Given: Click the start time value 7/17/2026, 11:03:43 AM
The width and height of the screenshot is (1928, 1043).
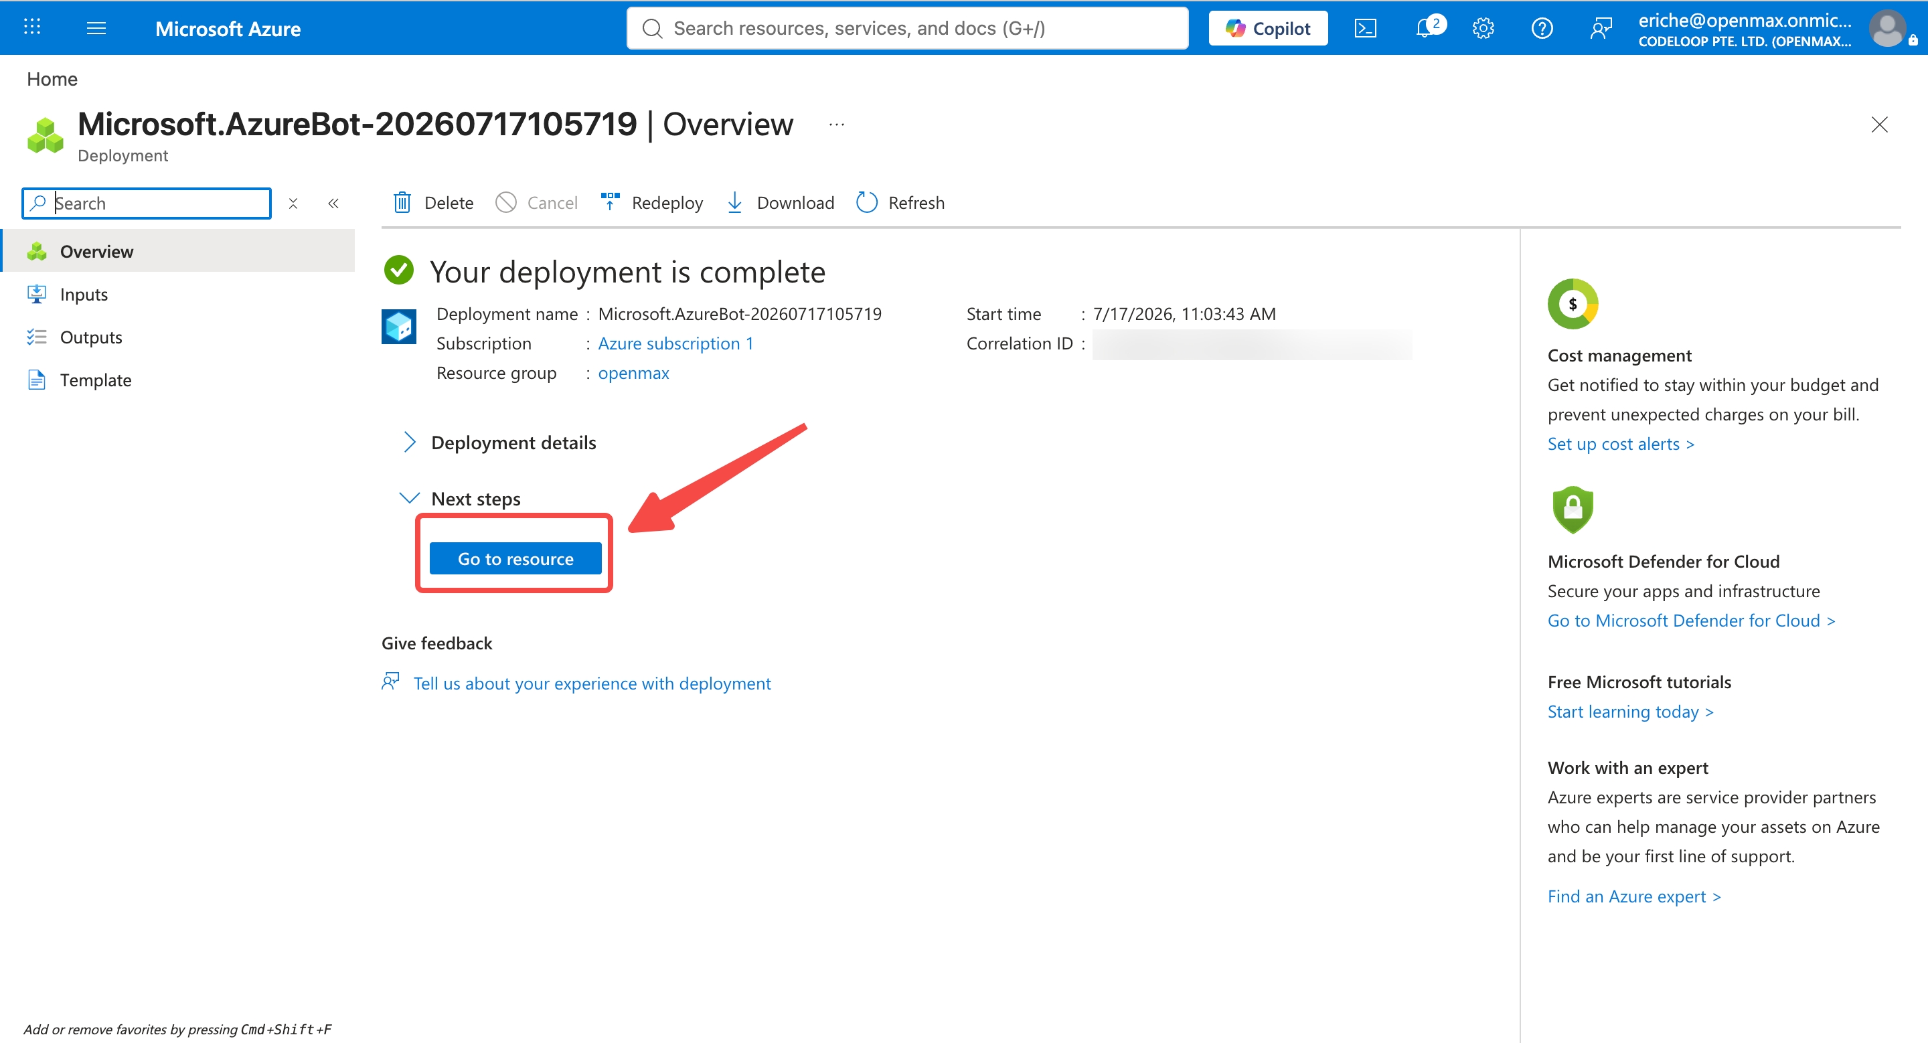Looking at the screenshot, I should pos(1184,314).
